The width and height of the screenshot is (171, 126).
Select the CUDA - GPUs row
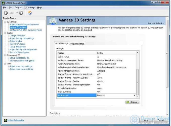point(97,57)
